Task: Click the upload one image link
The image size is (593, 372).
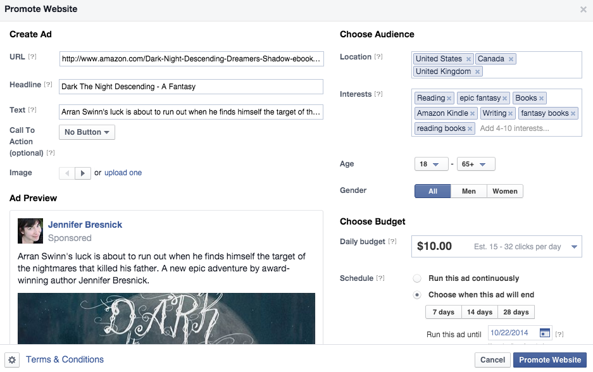Action: pyautogui.click(x=123, y=173)
